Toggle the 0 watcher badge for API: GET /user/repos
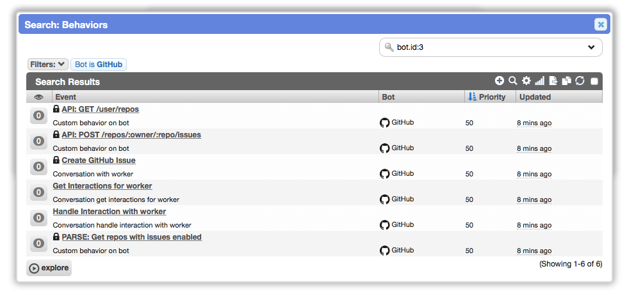The height and width of the screenshot is (303, 627). 38,115
